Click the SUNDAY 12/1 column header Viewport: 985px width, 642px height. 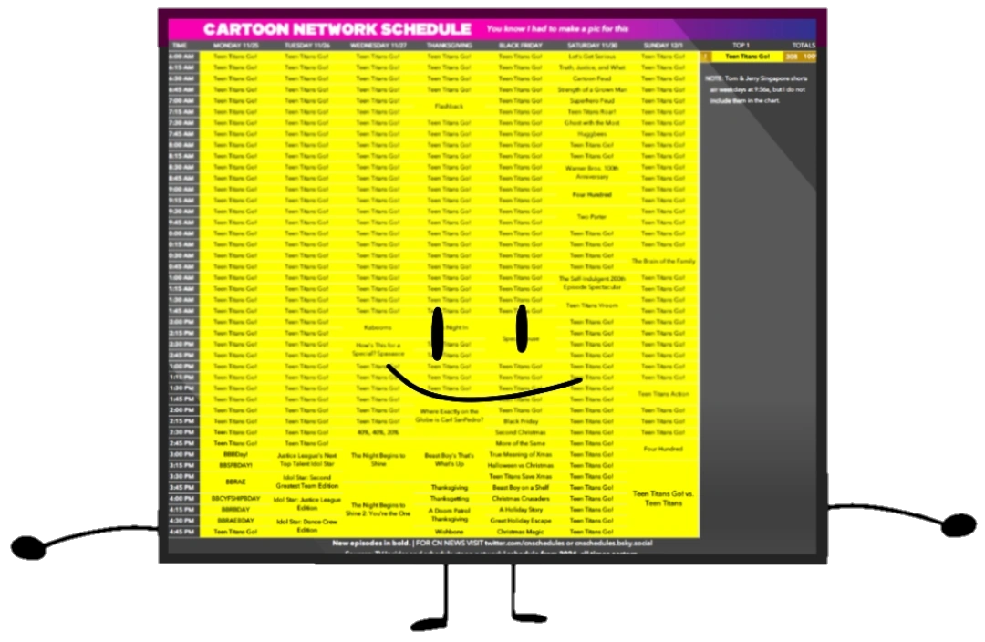[664, 44]
